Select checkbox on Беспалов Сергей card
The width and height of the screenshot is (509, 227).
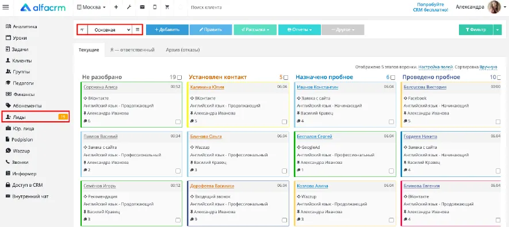(x=391, y=171)
